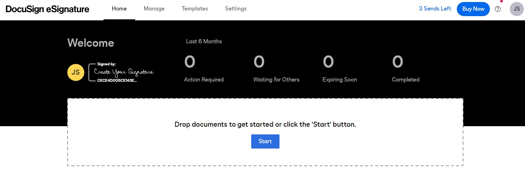Click the Start button
525x174 pixels.
[265, 141]
